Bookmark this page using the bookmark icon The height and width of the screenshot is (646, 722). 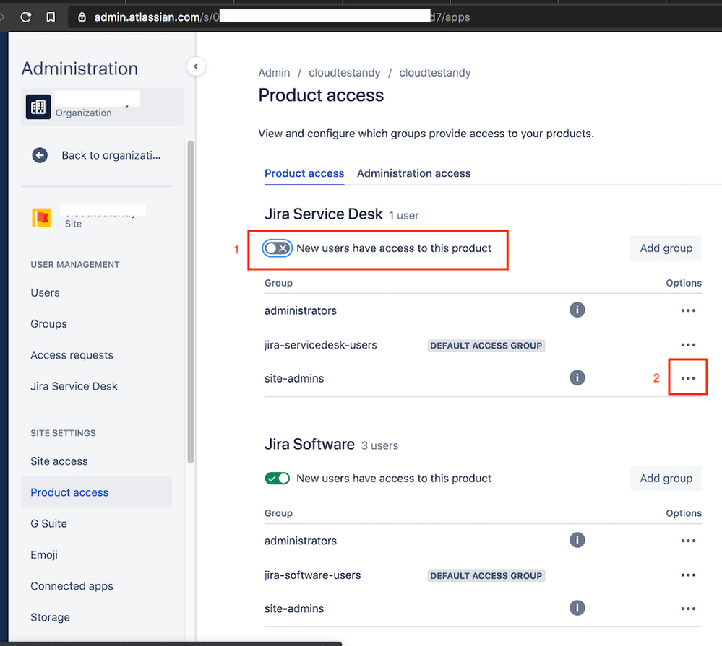coord(51,17)
